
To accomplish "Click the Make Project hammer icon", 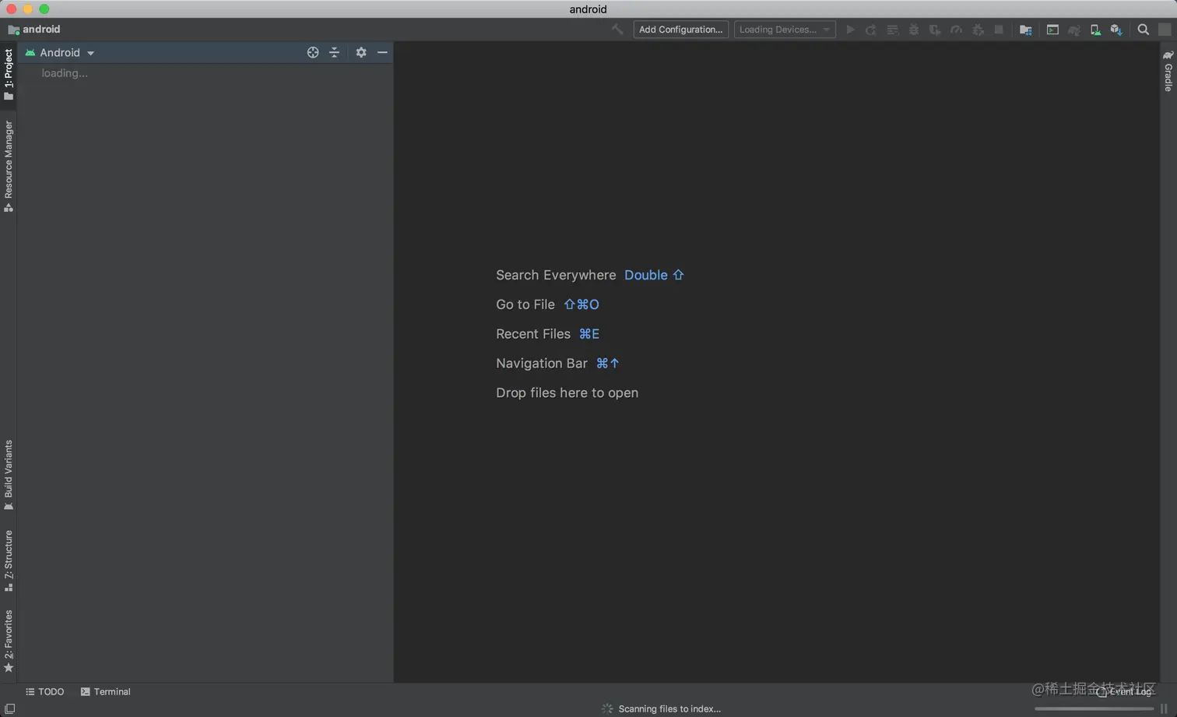I will [617, 30].
